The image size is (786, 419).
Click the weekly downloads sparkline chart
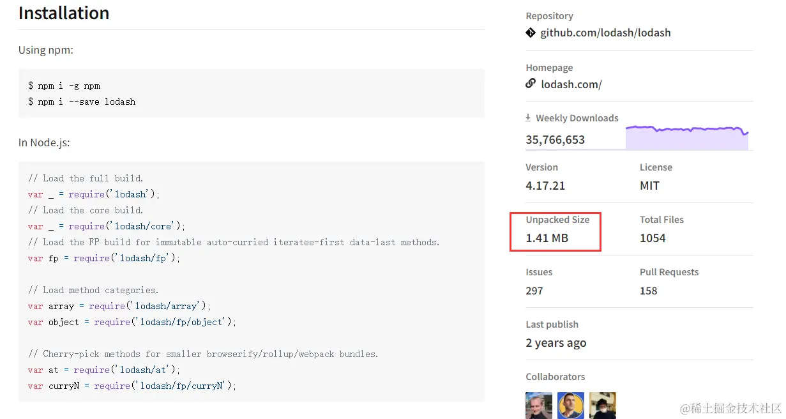(686, 137)
